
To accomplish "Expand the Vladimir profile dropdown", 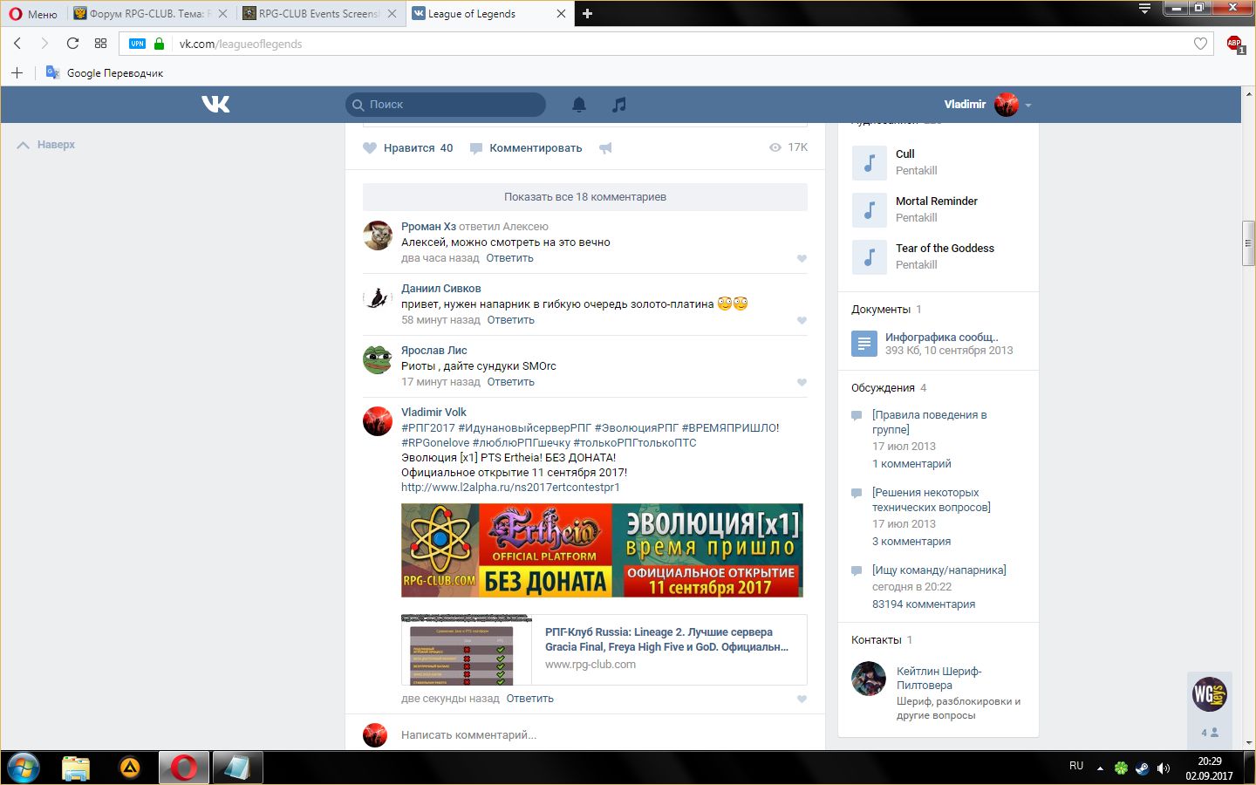I will point(987,105).
